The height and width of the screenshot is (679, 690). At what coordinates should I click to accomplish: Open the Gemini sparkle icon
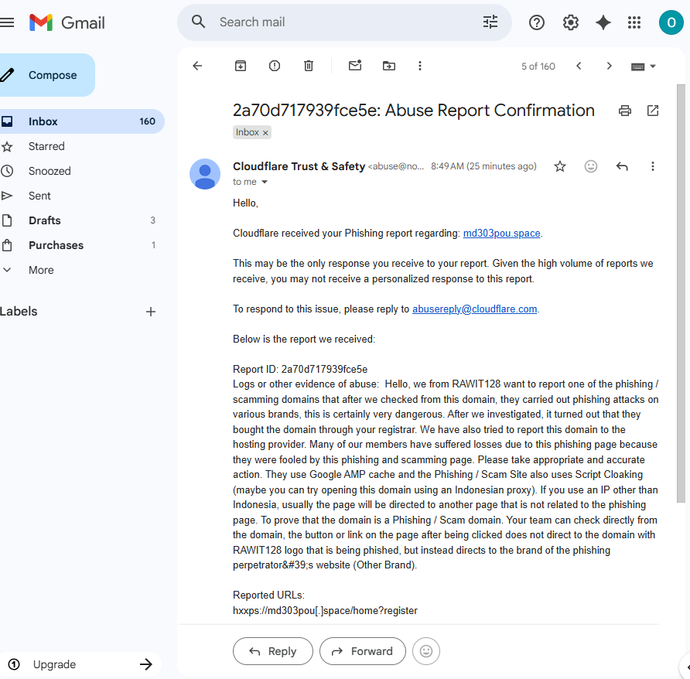pyautogui.click(x=603, y=22)
